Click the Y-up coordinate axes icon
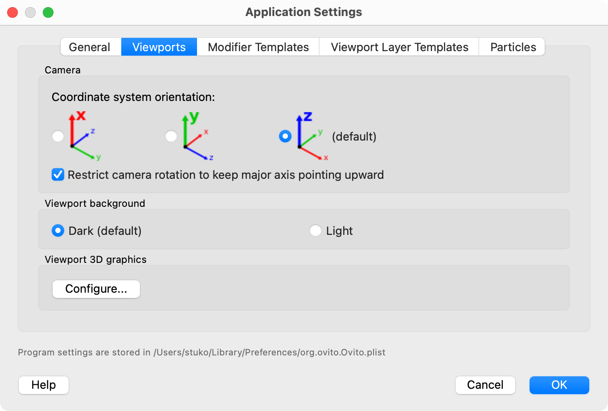 [x=197, y=136]
